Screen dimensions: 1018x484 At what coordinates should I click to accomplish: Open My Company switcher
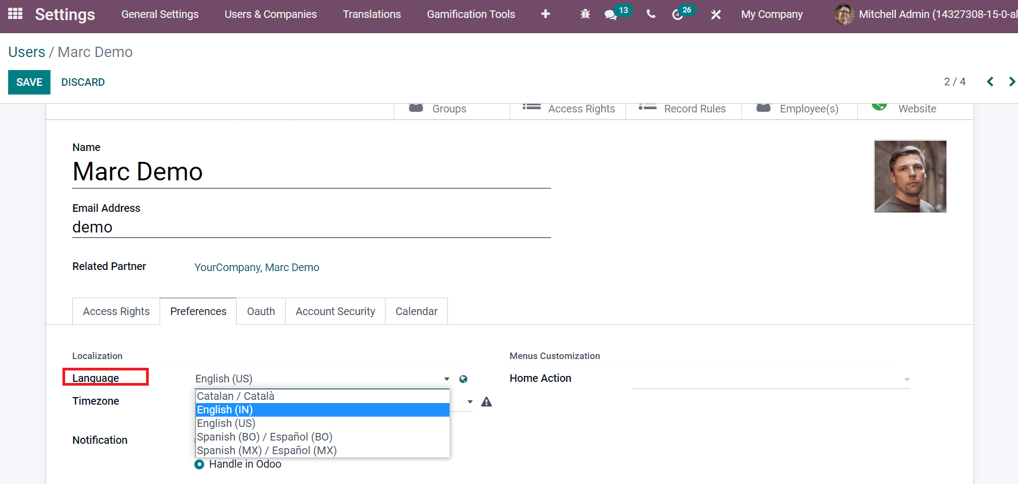pyautogui.click(x=772, y=15)
